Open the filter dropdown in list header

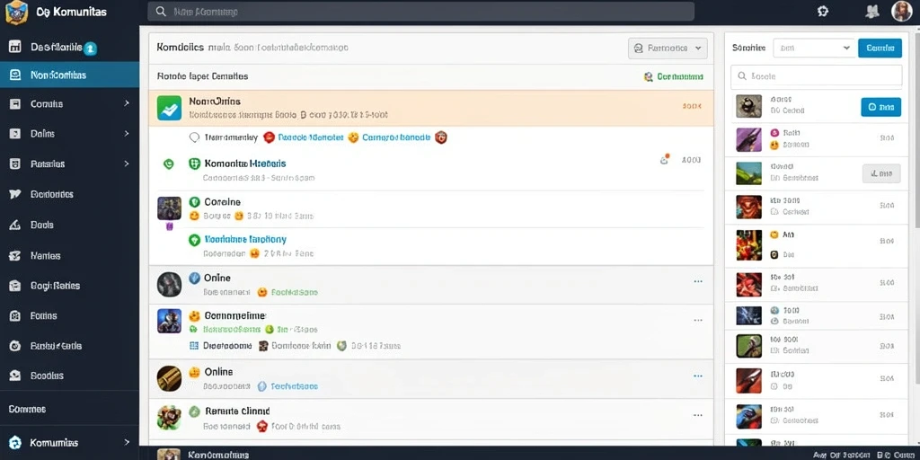[x=668, y=49]
